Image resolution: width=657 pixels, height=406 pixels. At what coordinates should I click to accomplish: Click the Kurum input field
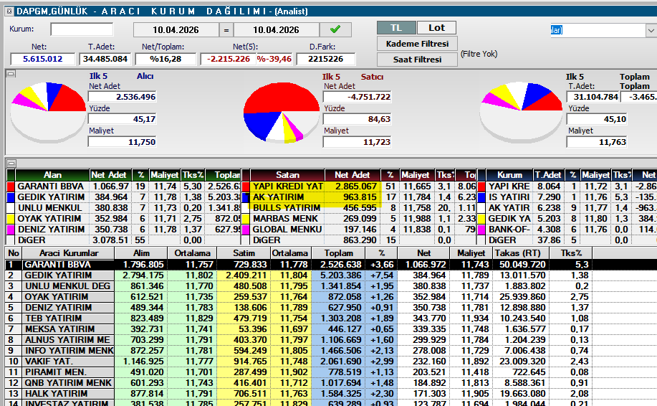pos(82,29)
